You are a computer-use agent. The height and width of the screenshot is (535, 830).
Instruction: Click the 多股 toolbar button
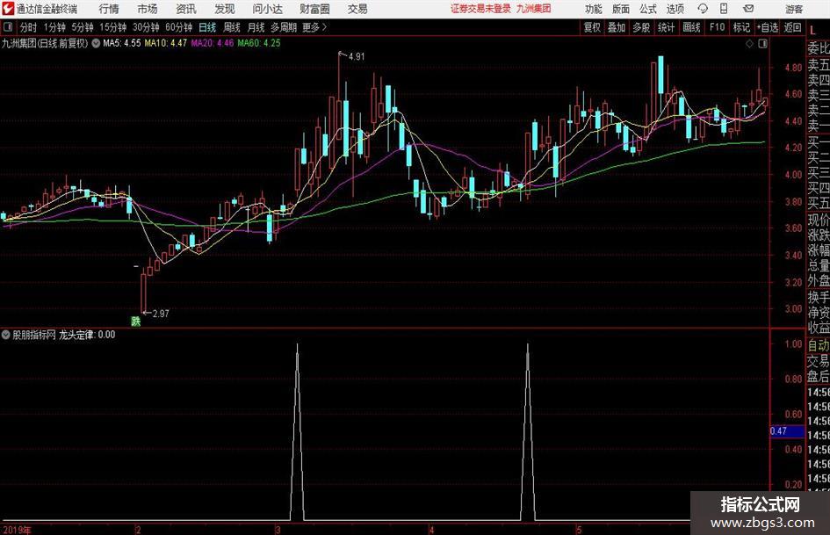pyautogui.click(x=641, y=27)
